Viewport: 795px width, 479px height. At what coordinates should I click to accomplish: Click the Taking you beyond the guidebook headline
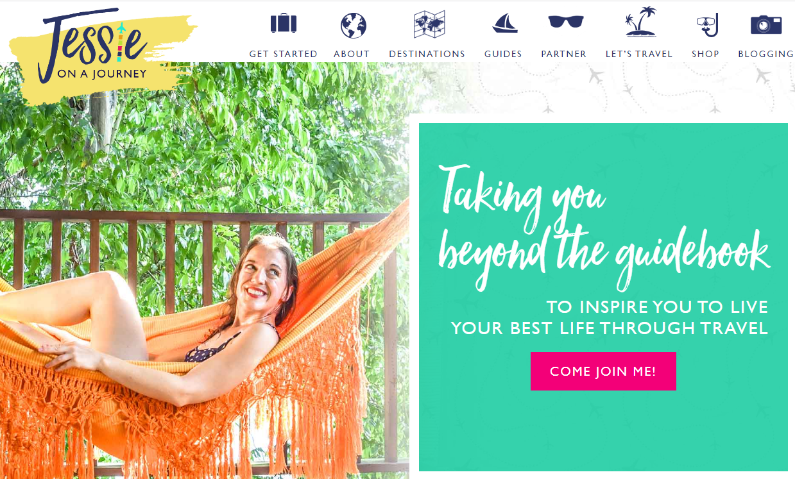603,226
